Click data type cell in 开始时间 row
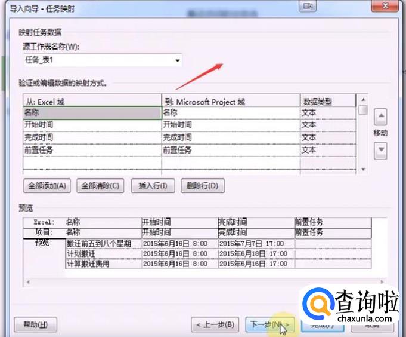Image resolution: width=406 pixels, height=337 pixels. coord(328,125)
